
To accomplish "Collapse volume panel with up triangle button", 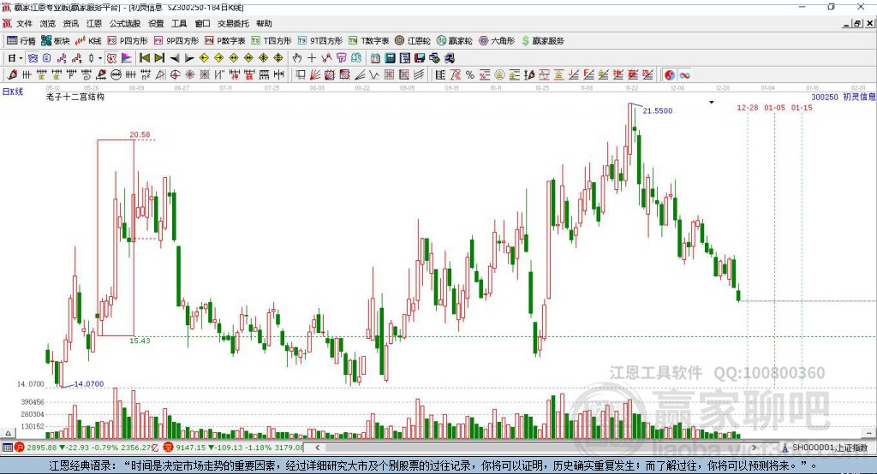I will (8, 433).
